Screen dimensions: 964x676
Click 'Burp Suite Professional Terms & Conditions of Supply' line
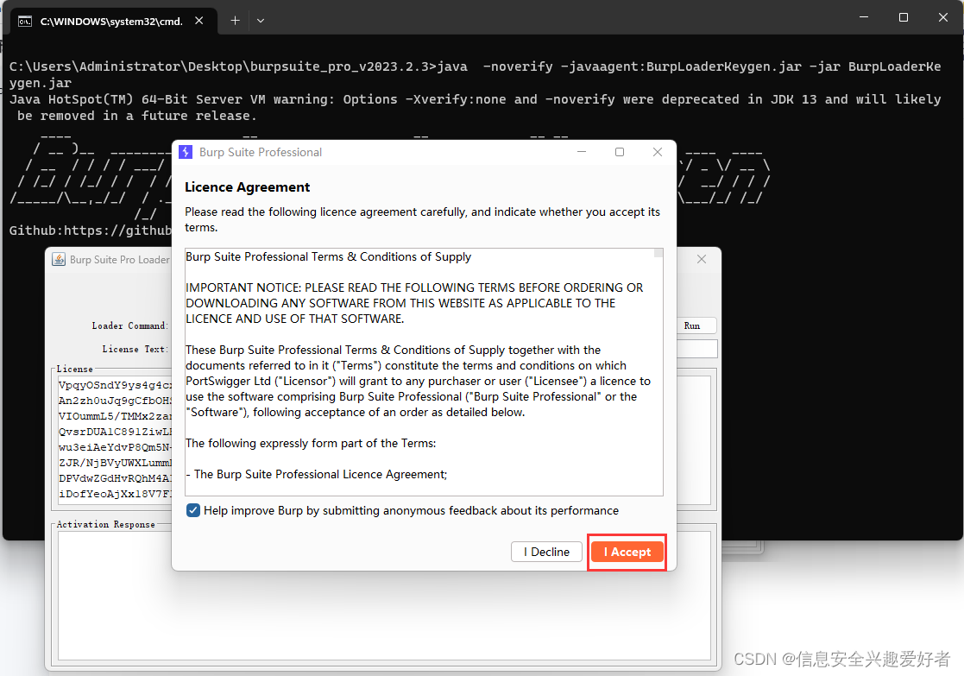[x=328, y=256]
